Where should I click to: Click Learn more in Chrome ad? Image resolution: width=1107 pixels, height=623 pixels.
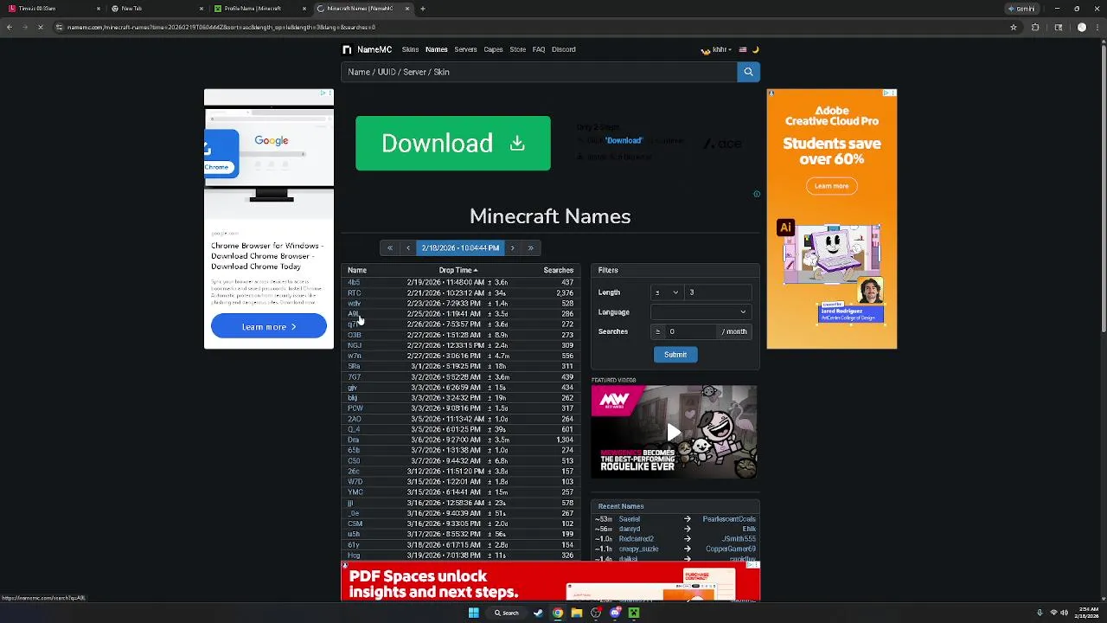[x=269, y=326]
